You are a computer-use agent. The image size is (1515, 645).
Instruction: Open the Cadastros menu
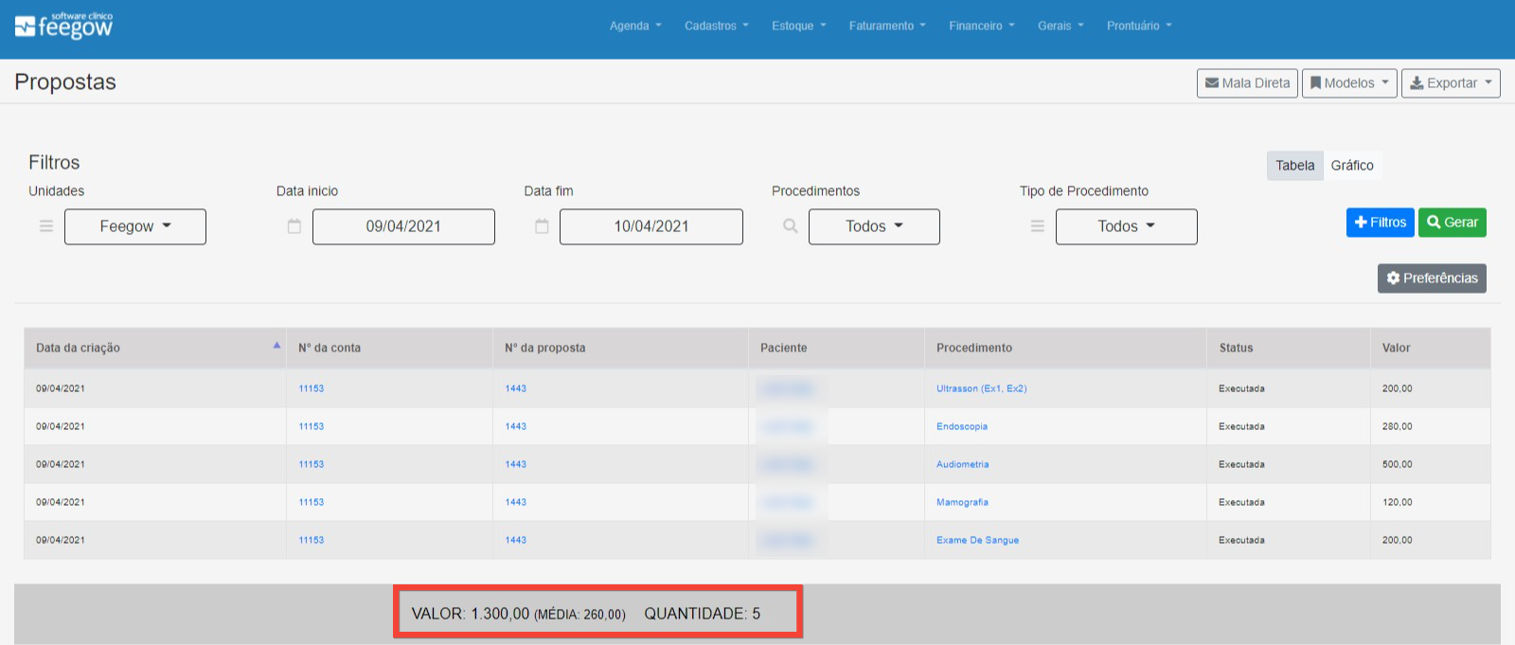click(x=717, y=26)
